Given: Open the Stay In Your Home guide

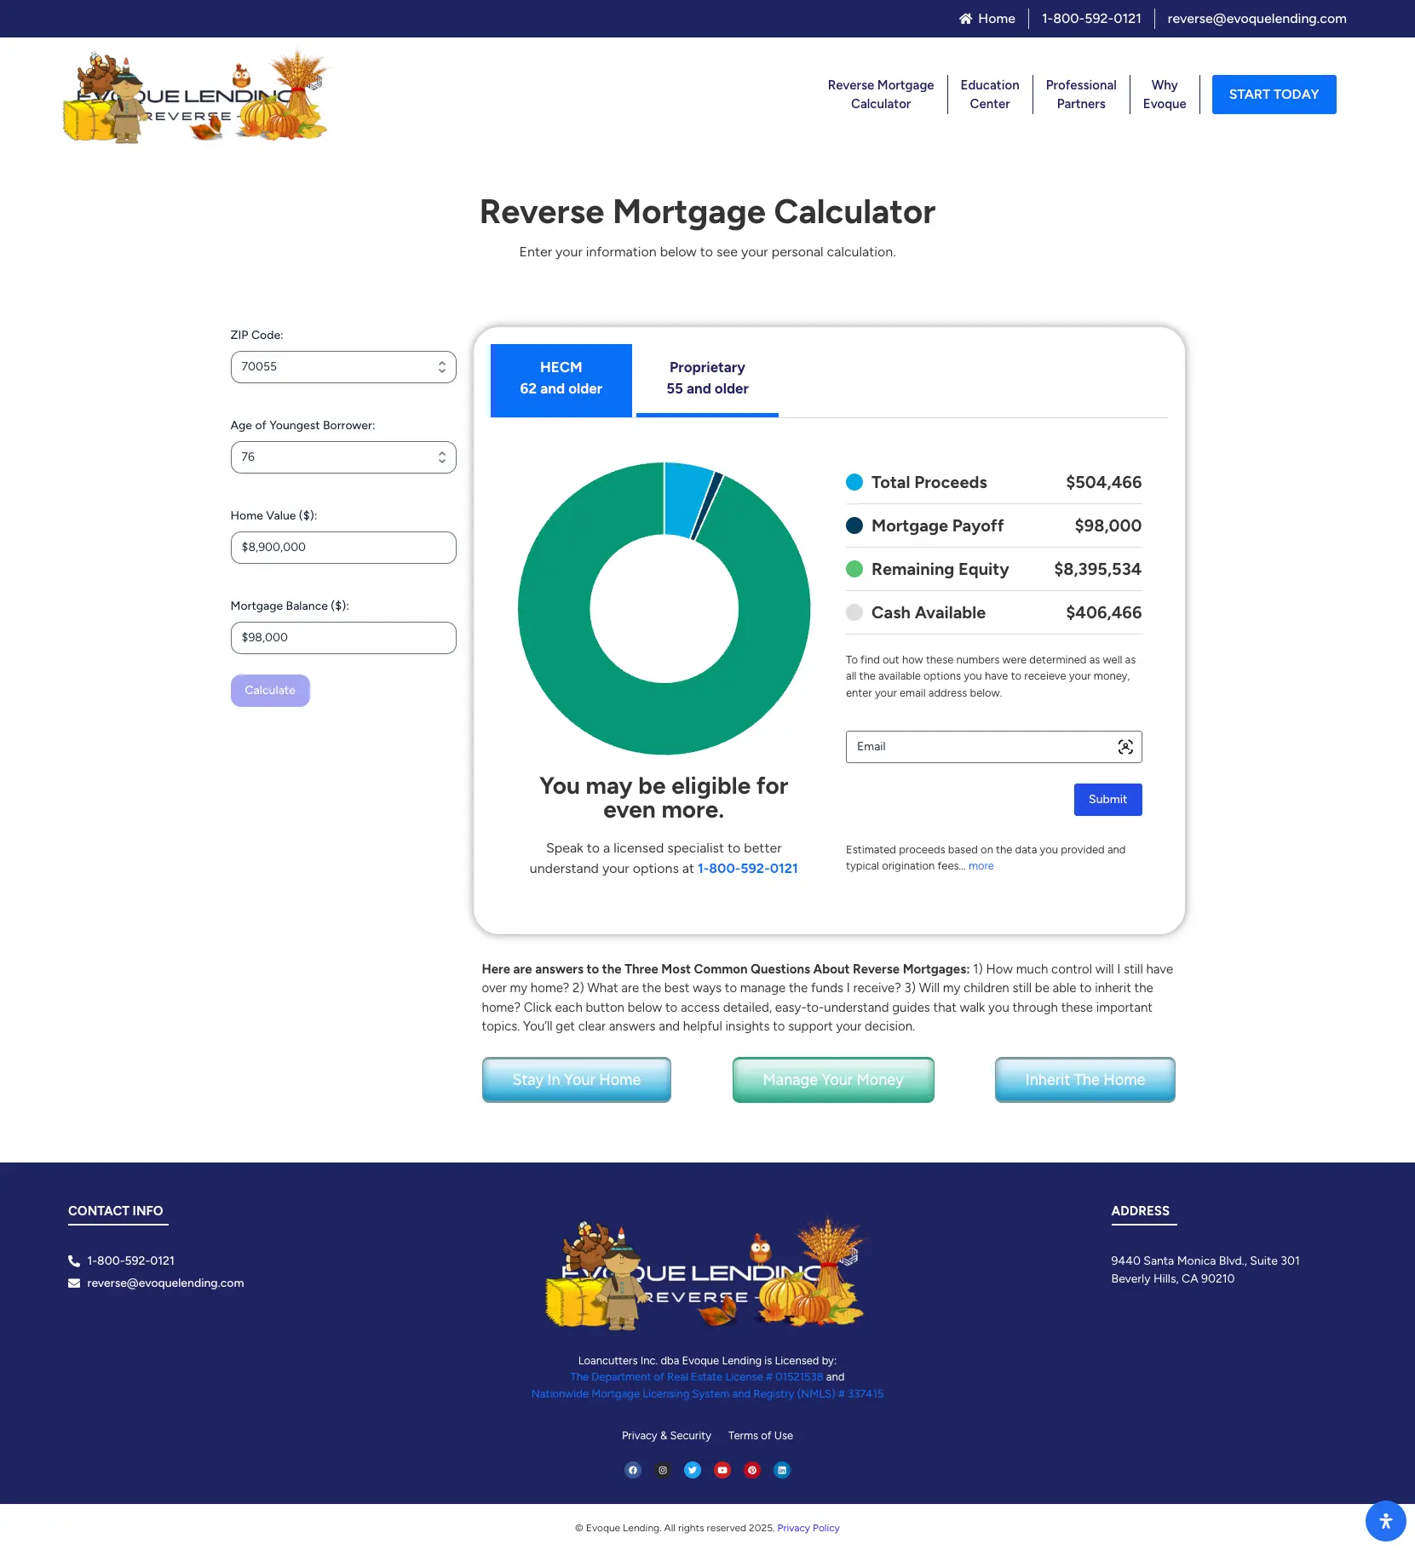Looking at the screenshot, I should point(576,1080).
